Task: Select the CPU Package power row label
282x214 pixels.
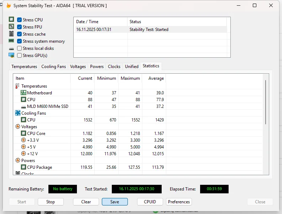Action: [x=40, y=167]
